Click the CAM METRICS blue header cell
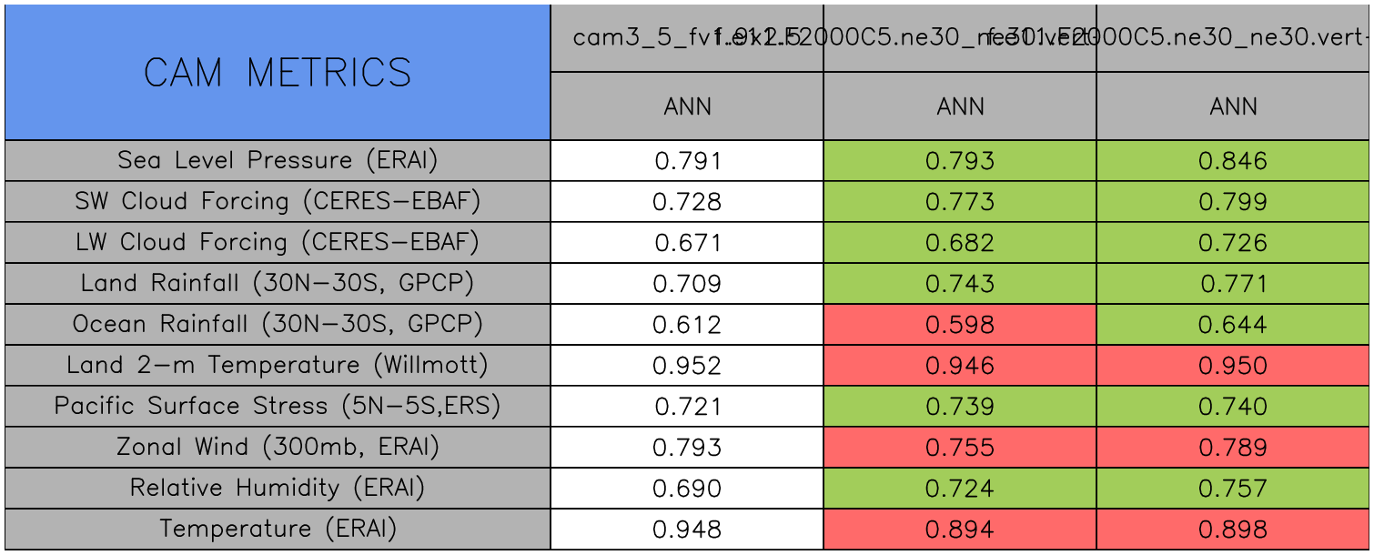The height and width of the screenshot is (555, 1374). click(x=278, y=73)
